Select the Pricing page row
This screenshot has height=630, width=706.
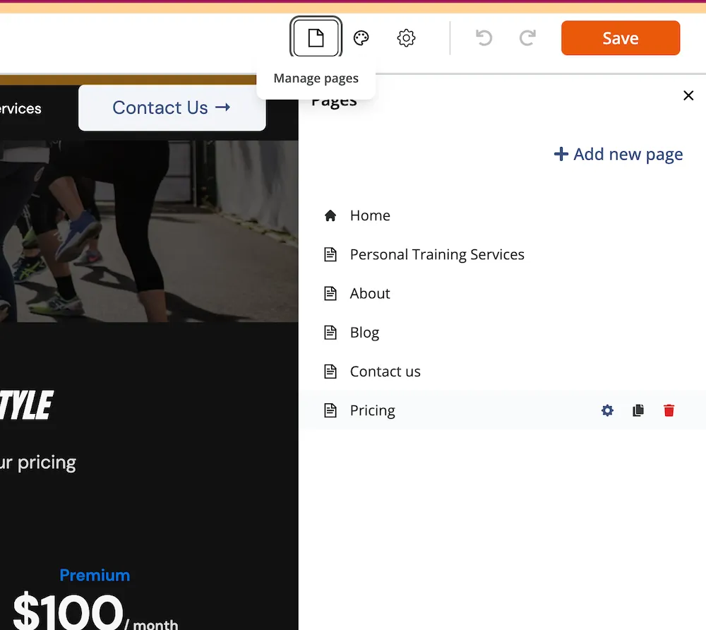point(502,410)
